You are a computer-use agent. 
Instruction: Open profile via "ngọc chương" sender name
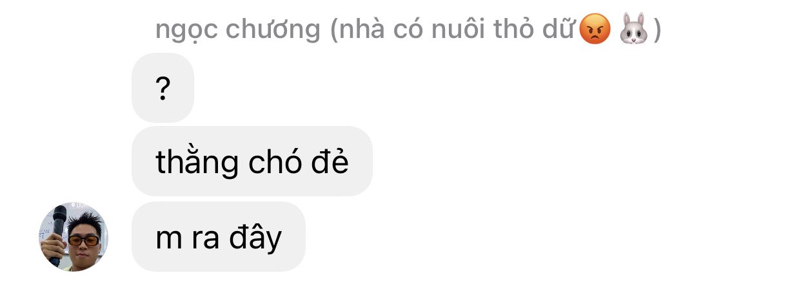pyautogui.click(x=237, y=30)
